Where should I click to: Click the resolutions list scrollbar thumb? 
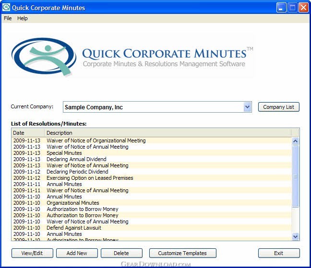295,176
